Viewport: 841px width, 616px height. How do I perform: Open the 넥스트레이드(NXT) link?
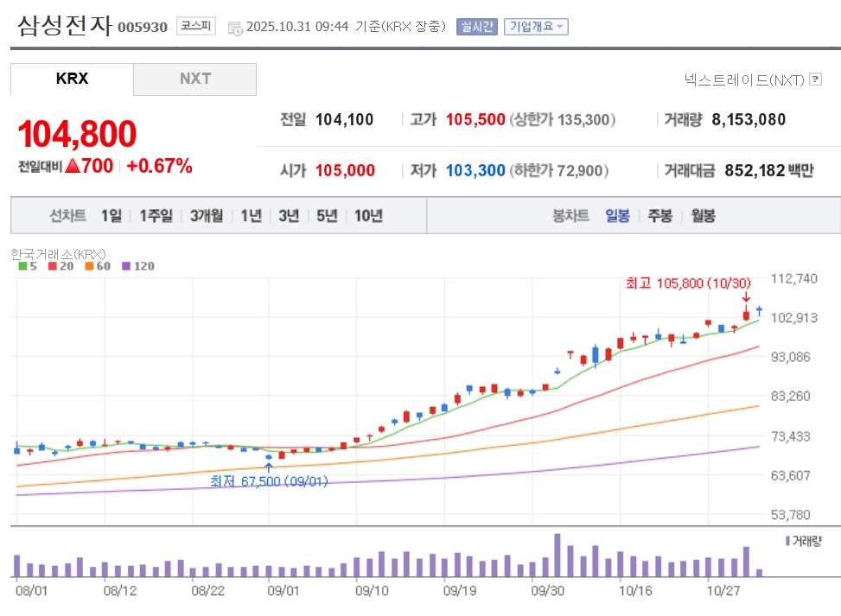point(743,80)
